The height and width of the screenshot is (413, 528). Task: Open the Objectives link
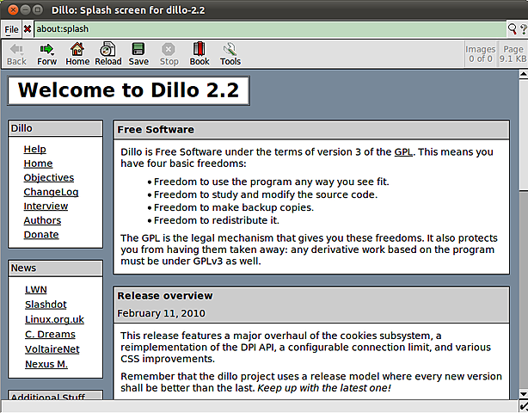[x=49, y=177]
